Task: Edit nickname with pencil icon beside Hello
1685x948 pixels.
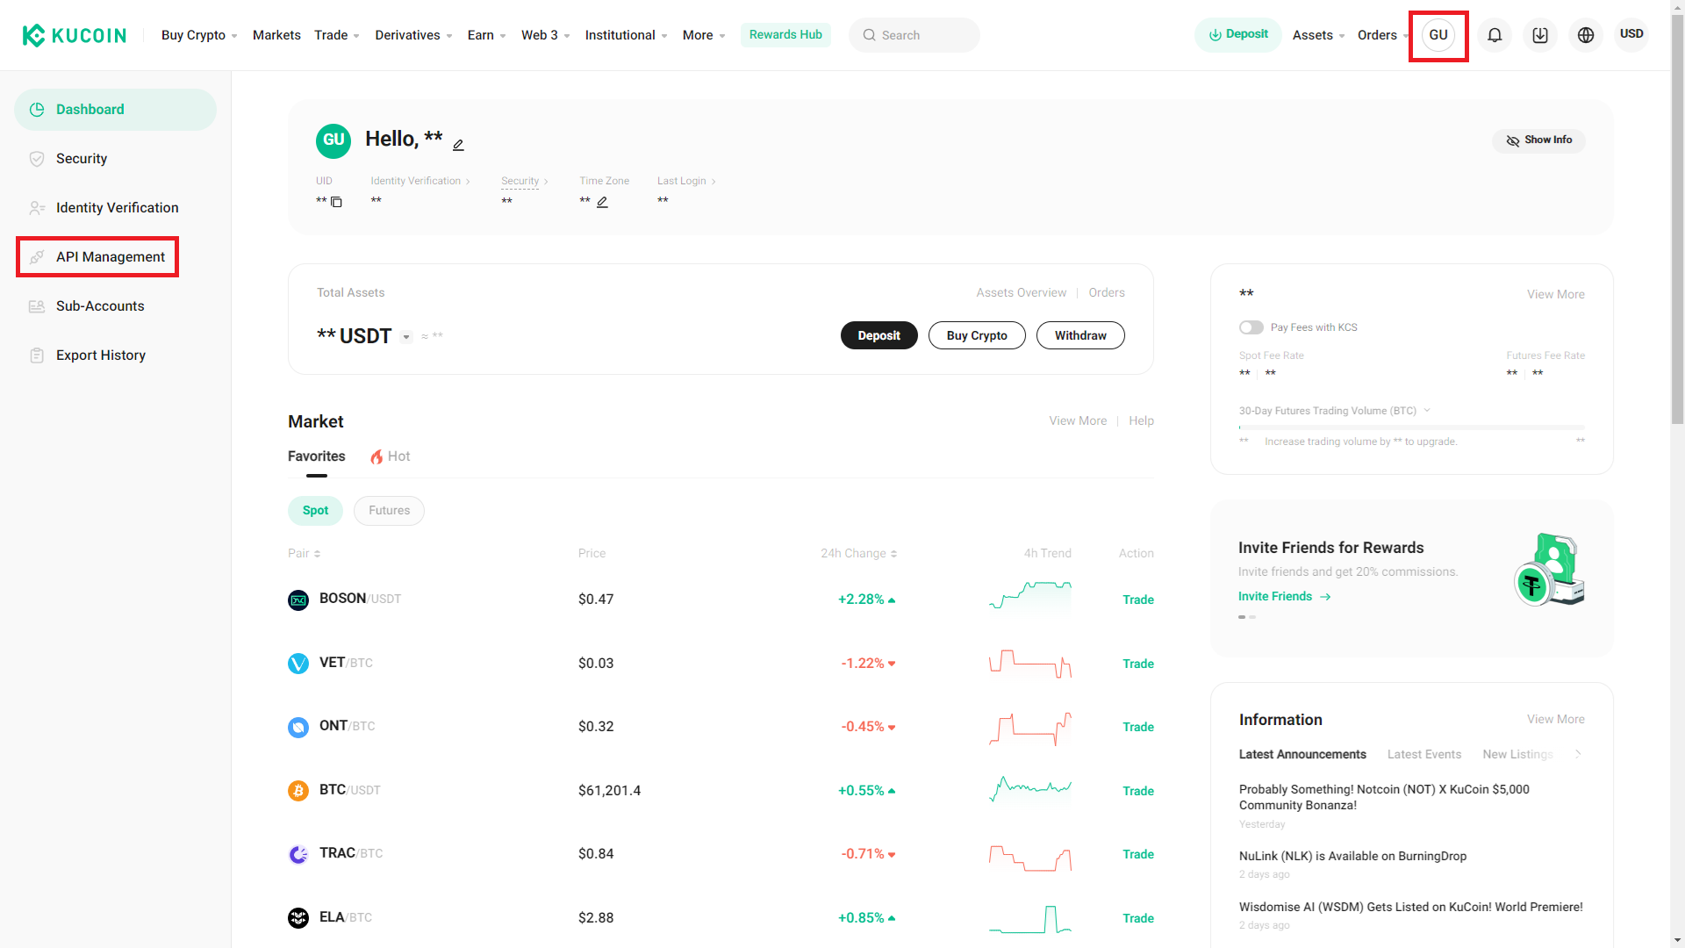Action: [458, 145]
